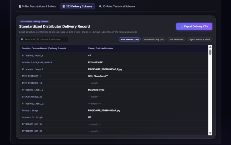Select the 252 Delivery Columns tab
Viewport: 231px width, 145px height.
tap(77, 7)
